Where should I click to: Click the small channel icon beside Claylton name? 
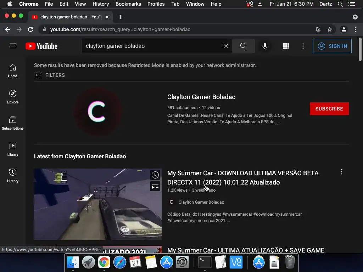click(171, 202)
